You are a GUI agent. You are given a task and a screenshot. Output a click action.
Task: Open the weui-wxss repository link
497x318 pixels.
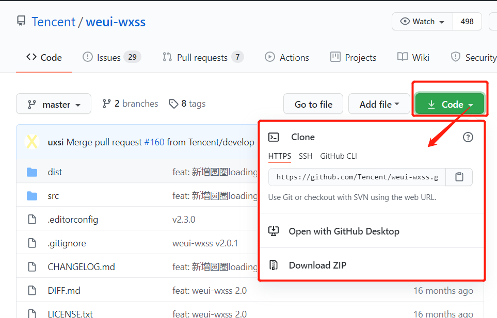pyautogui.click(x=116, y=22)
